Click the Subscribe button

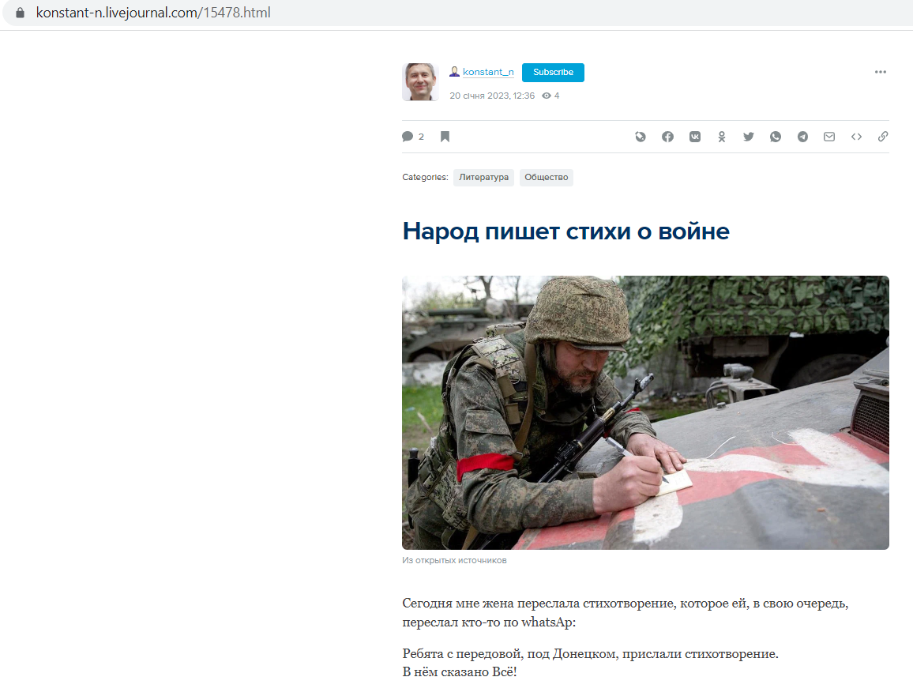tap(553, 72)
